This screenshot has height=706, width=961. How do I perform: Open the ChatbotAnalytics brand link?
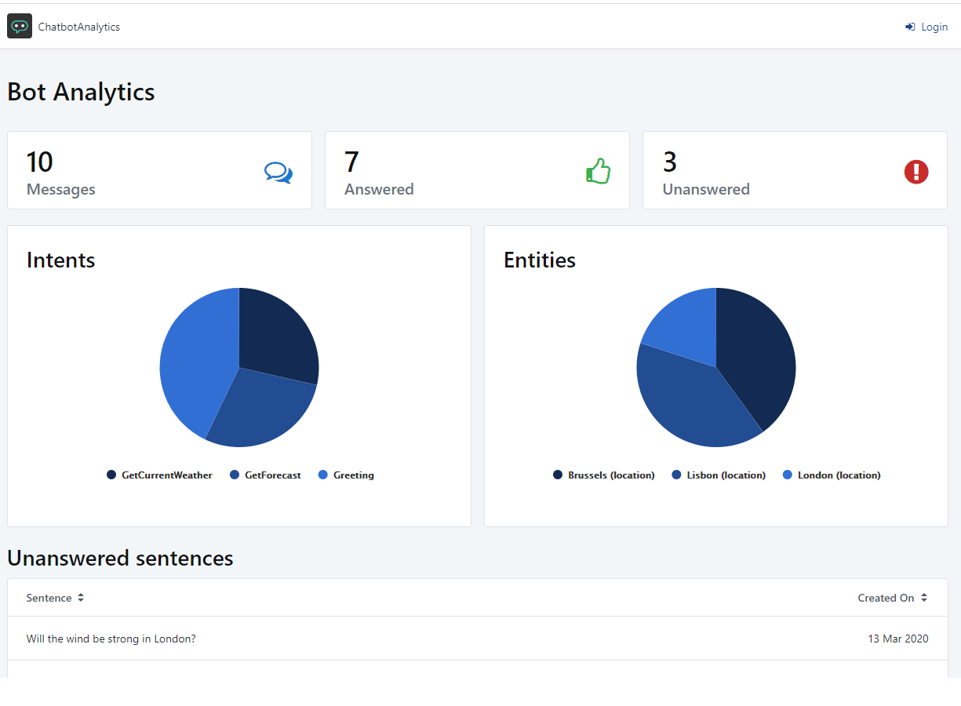tap(64, 26)
